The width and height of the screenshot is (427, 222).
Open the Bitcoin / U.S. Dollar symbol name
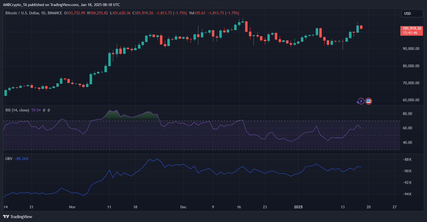point(21,13)
